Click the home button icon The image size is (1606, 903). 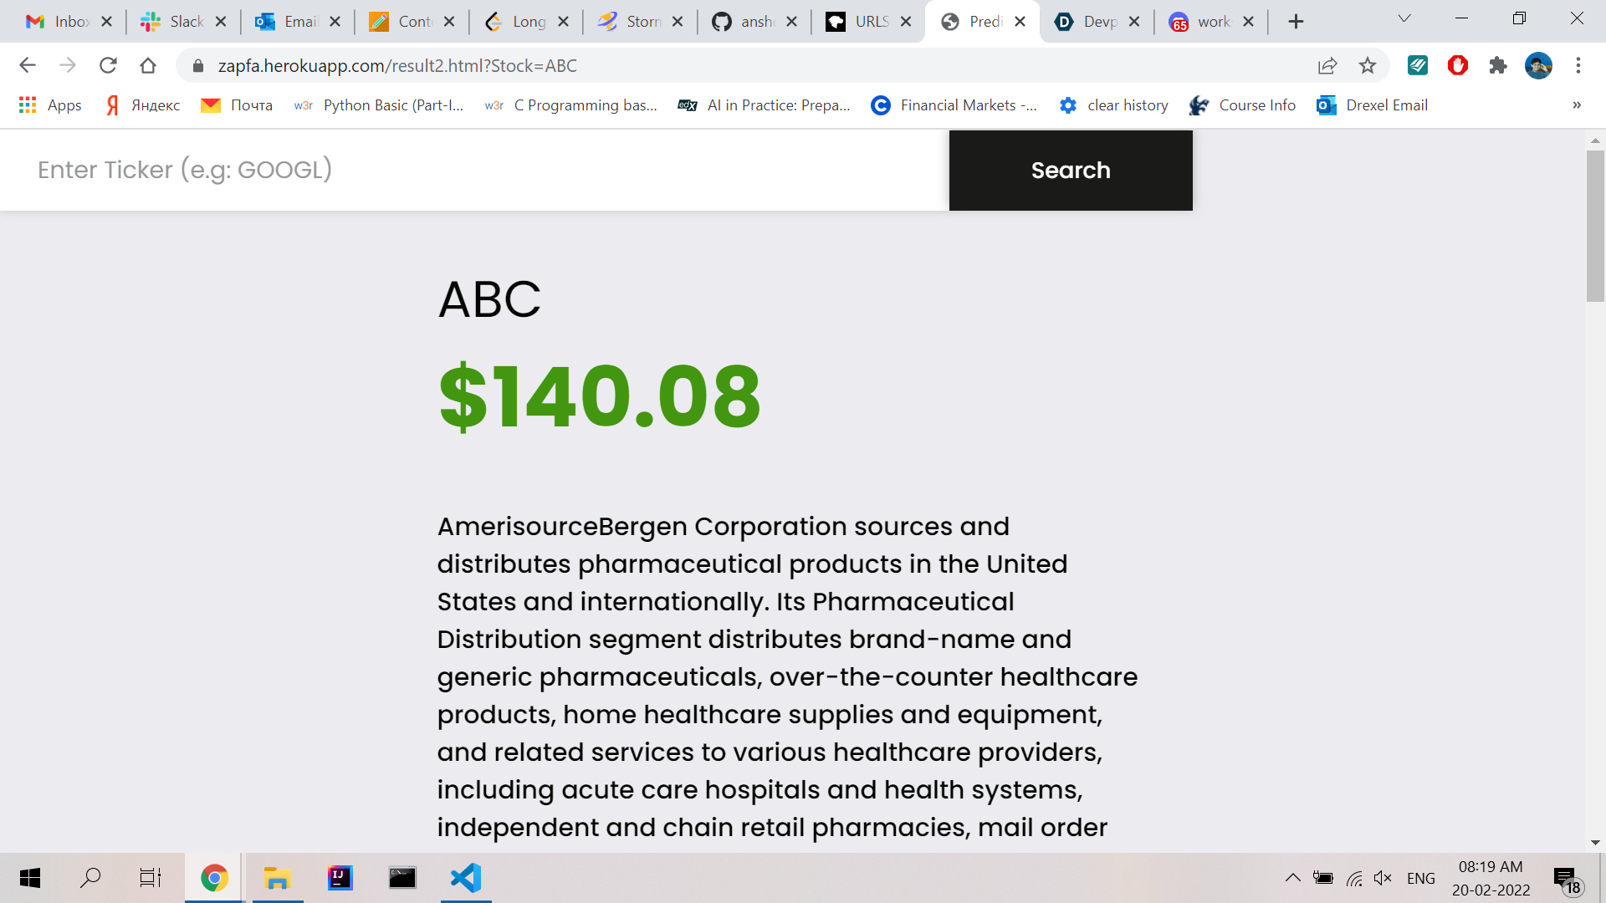coord(148,65)
